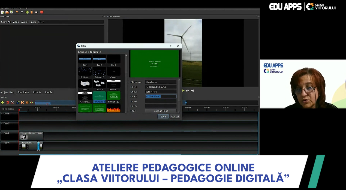Screen dimensions: 346x190
Task: Select the flames title template thumbnail
Action: point(113,108)
